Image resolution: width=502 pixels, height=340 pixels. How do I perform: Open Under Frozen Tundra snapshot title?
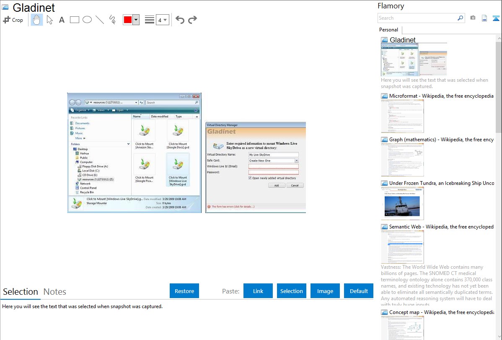coord(442,183)
